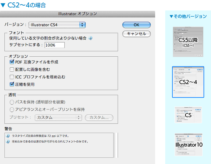Toggle the PDF 互換ファイルを作成 checkbox
Viewport: 211px width, 164px height.
(12, 62)
